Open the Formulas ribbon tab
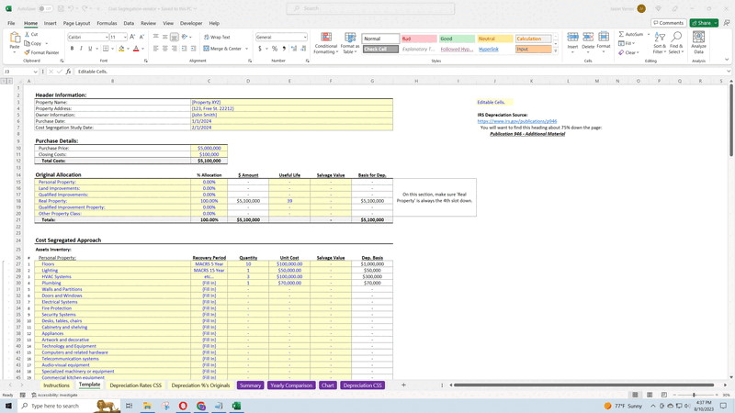This screenshot has height=413, width=735. (107, 23)
